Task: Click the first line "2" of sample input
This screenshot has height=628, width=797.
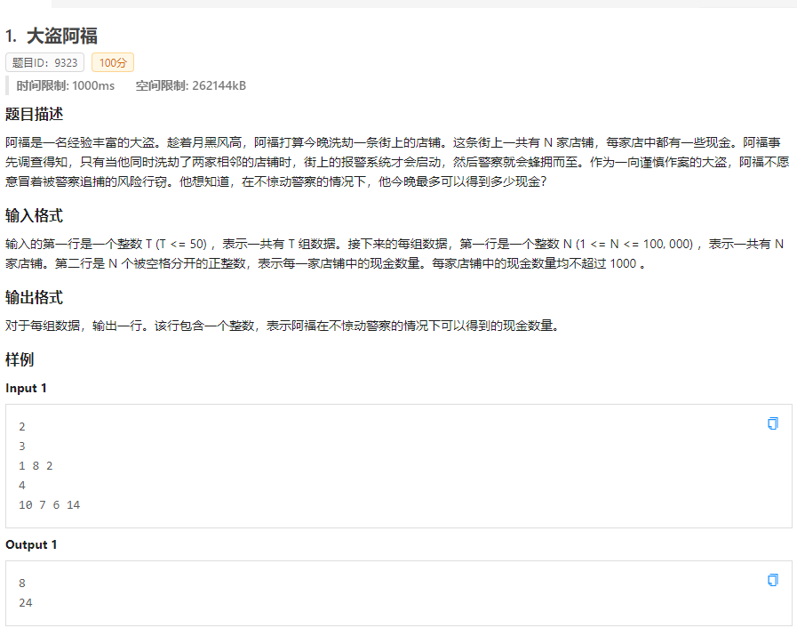Action: (x=22, y=426)
